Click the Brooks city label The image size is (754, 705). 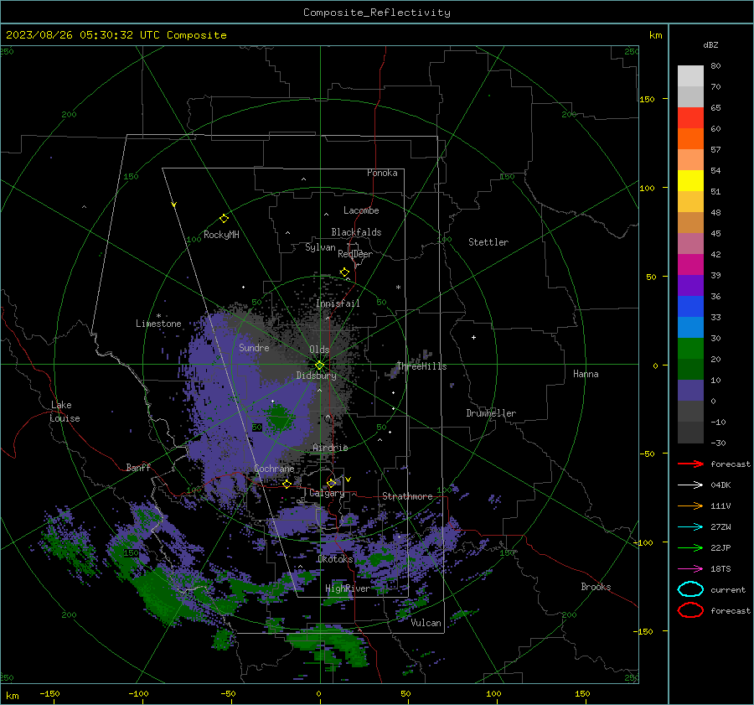click(596, 587)
